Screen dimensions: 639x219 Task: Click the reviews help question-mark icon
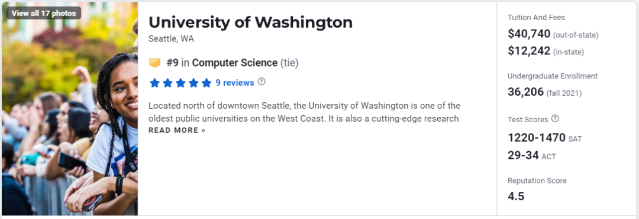[x=262, y=81]
